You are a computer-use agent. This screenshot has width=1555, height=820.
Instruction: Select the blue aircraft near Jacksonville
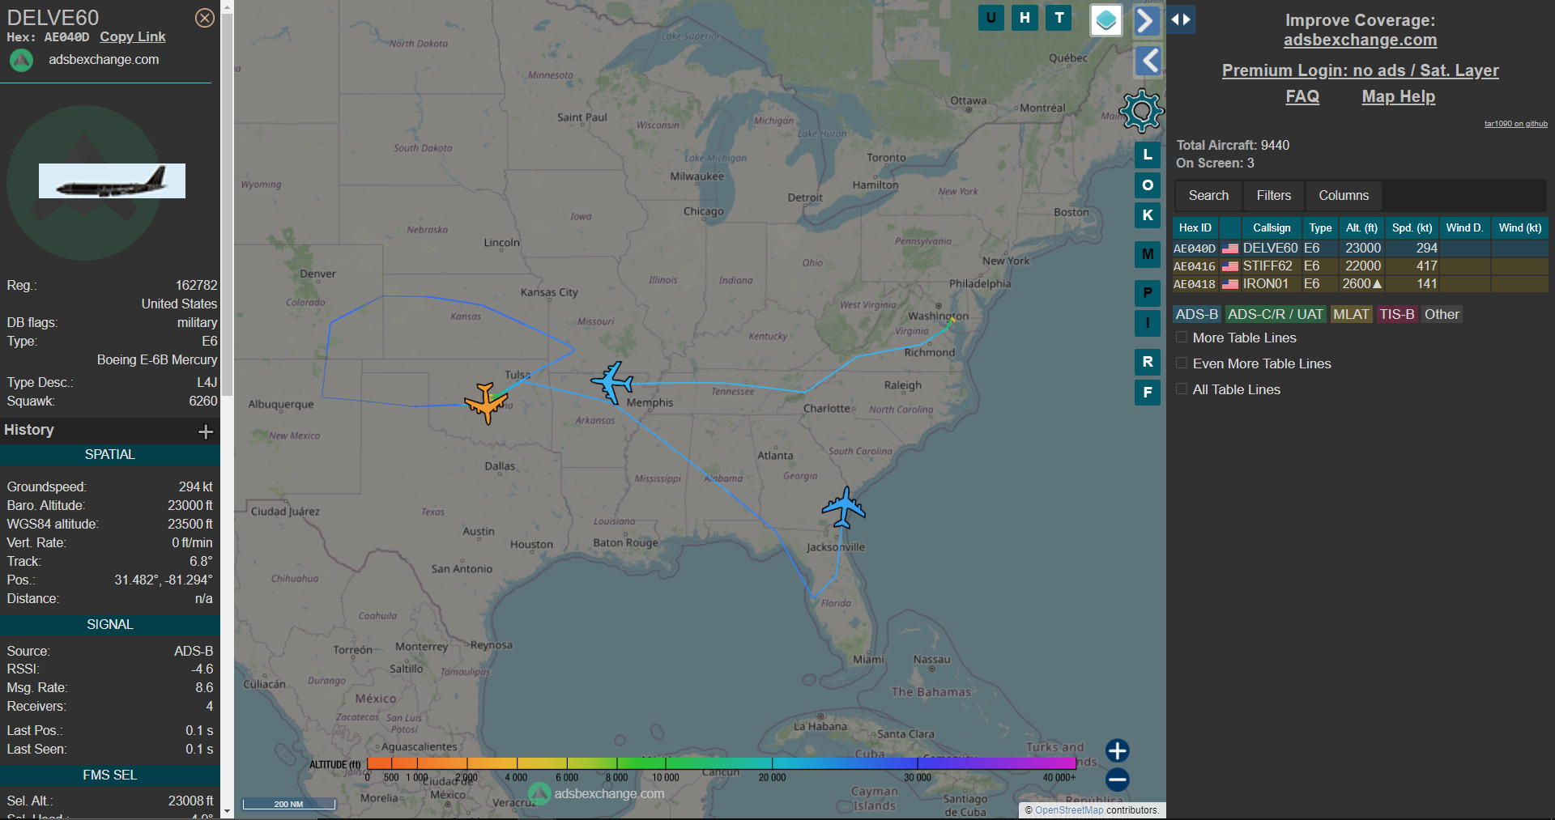[844, 508]
